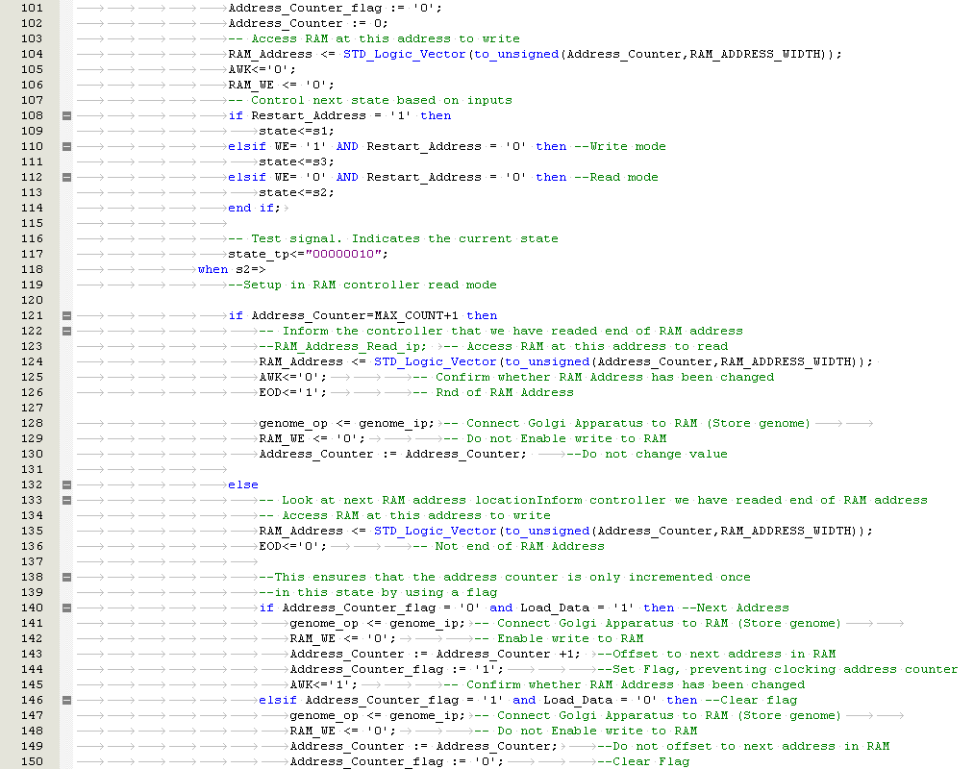
Task: Collapse the elsif Write mode fold marker
Action: [x=66, y=146]
